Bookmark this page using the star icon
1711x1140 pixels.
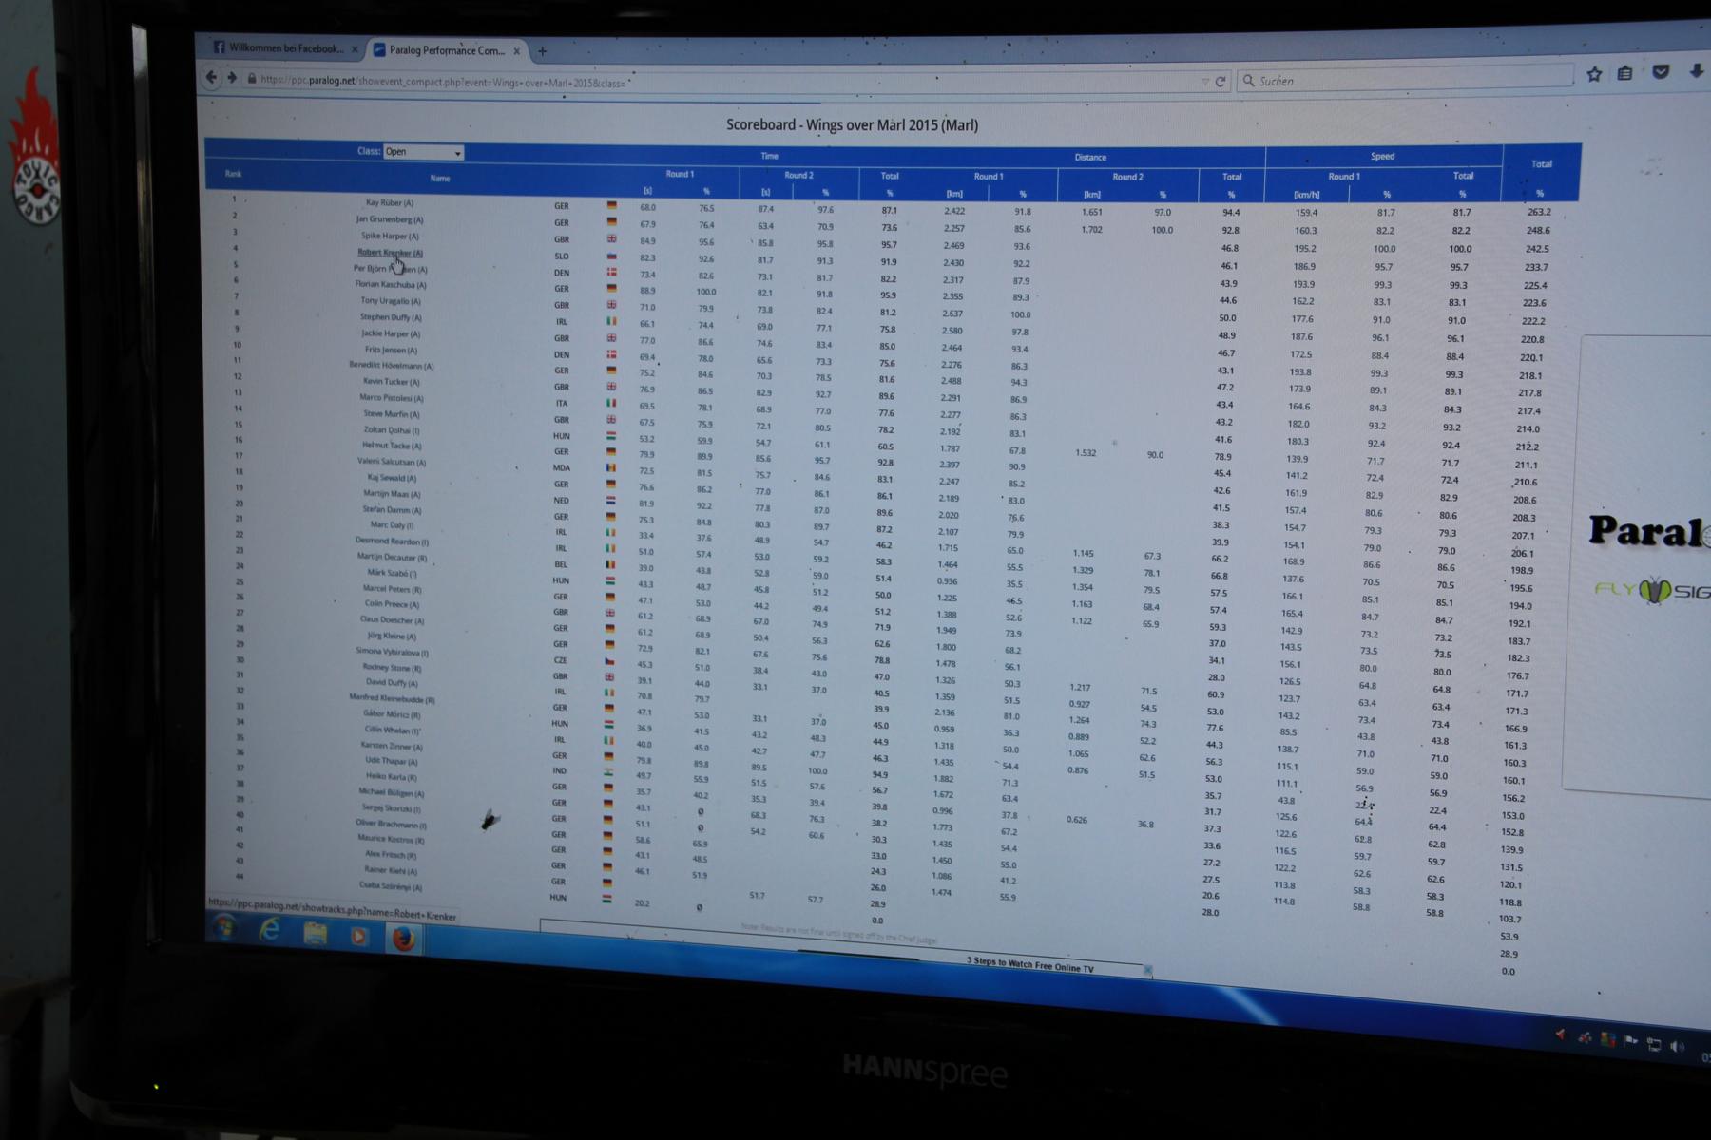point(1594,74)
